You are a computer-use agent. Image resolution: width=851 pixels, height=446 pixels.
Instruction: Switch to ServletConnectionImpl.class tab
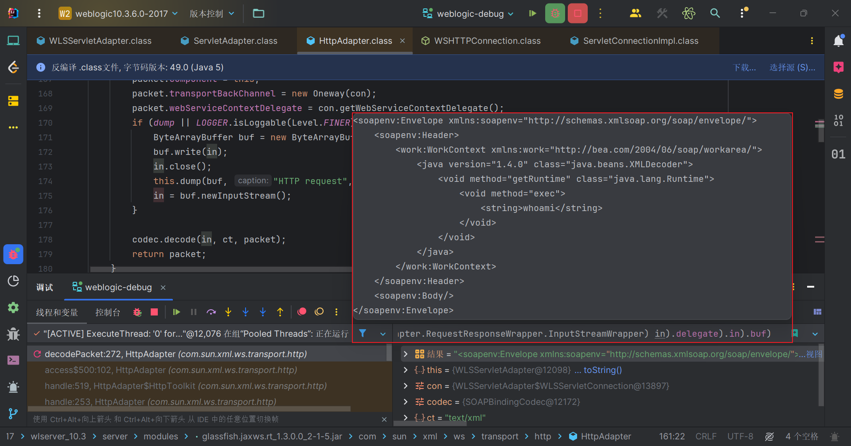click(x=634, y=41)
